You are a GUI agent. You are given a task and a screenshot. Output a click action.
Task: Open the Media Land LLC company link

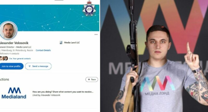[x=72, y=42]
